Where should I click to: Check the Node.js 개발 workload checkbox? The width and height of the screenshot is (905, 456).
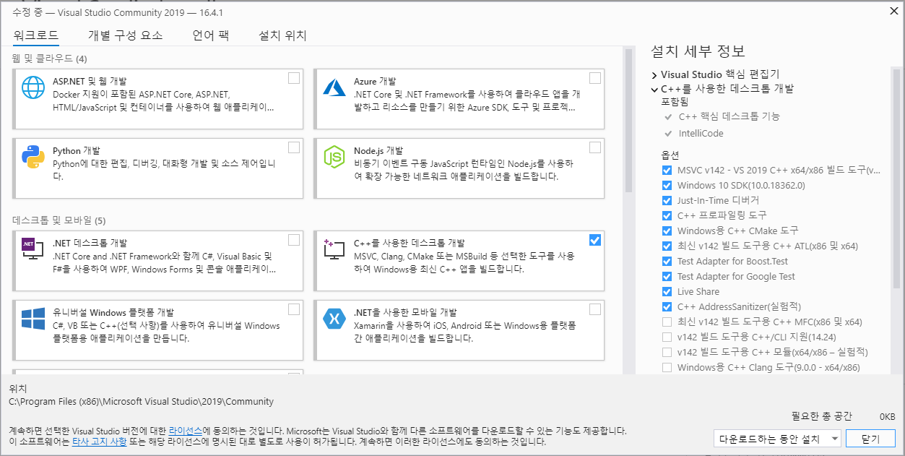[x=595, y=147]
